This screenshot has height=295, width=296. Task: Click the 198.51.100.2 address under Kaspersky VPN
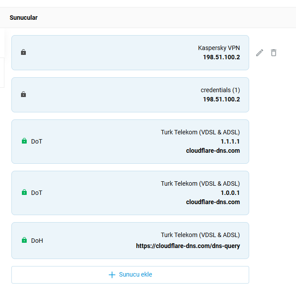click(x=222, y=57)
